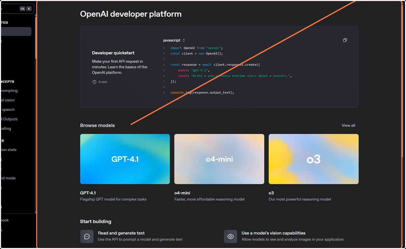The width and height of the screenshot is (406, 249).
Task: Click 'Use the API to prompt a model' description
Action: click(140, 240)
